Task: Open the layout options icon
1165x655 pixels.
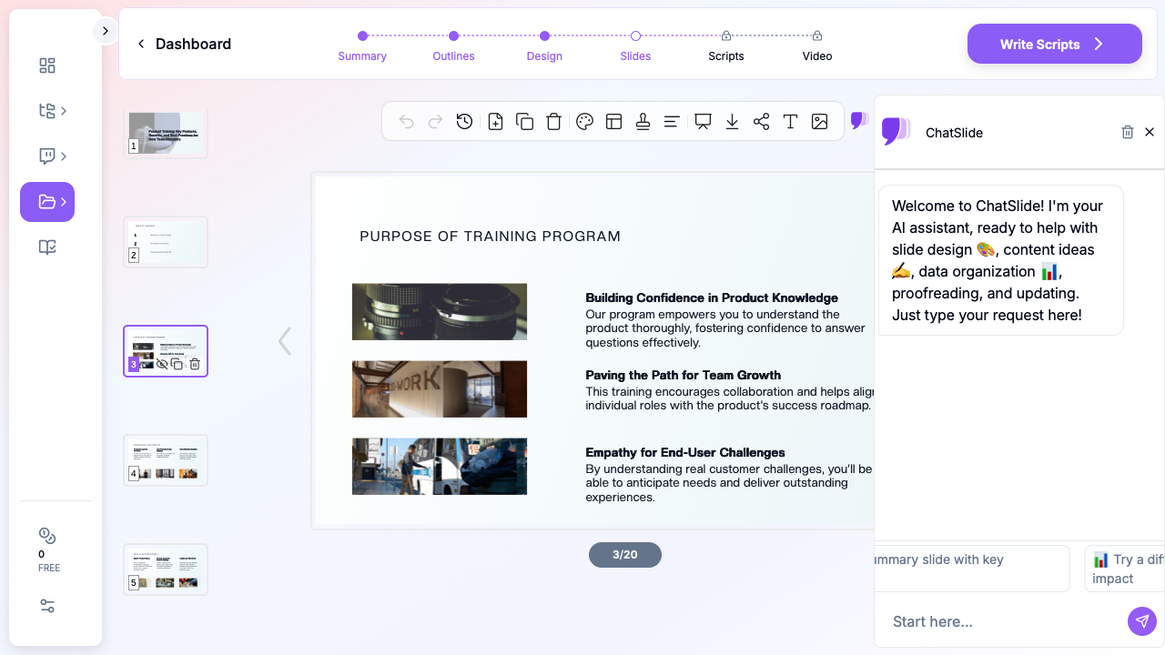Action: [613, 121]
